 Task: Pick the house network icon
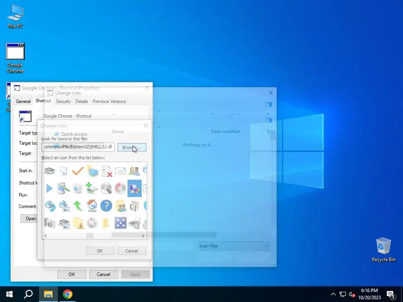click(92, 205)
